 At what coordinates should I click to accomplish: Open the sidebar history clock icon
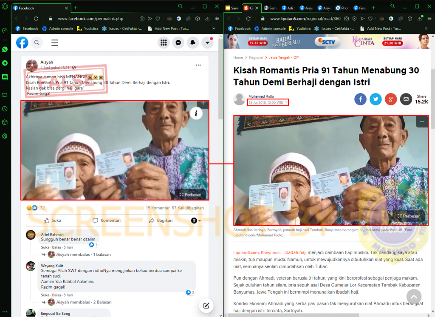tap(5, 109)
